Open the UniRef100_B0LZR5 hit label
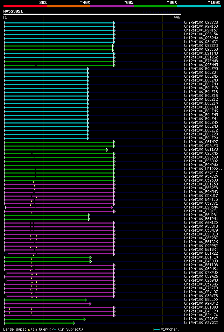The width and height of the screenshot is (224, 332). 201,69
